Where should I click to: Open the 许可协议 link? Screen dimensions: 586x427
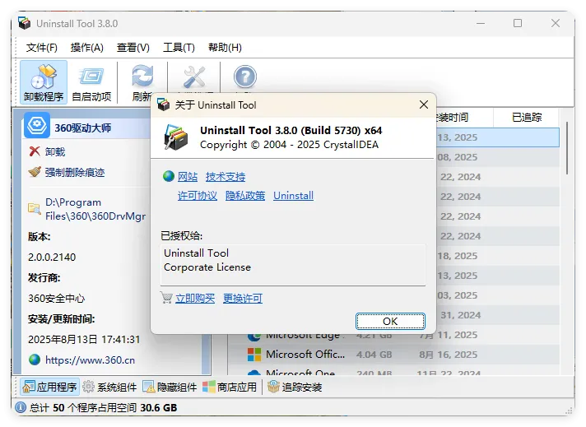[198, 195]
